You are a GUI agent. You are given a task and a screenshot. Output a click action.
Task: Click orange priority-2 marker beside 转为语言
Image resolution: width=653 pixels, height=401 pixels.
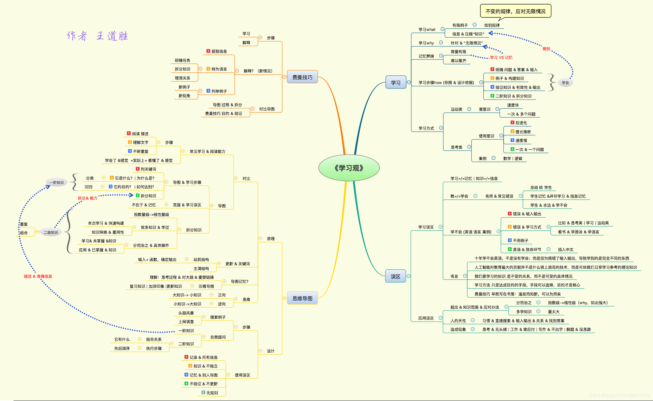tap(208, 69)
